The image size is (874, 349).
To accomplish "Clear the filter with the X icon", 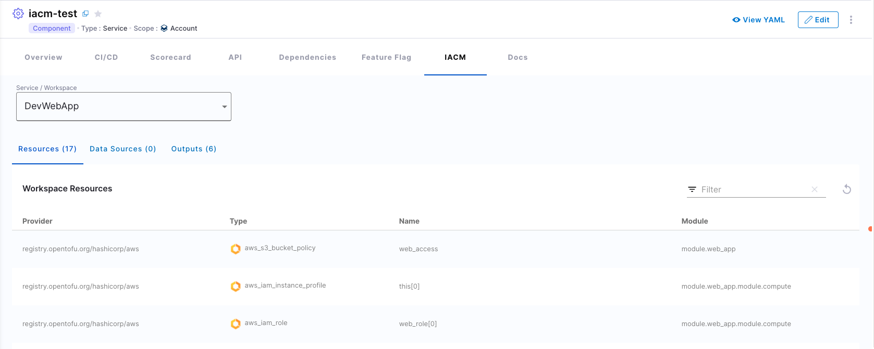I will [814, 189].
